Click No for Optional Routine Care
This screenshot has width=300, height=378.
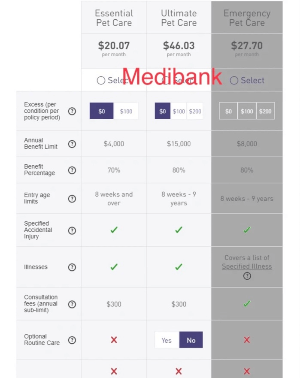coord(191,340)
